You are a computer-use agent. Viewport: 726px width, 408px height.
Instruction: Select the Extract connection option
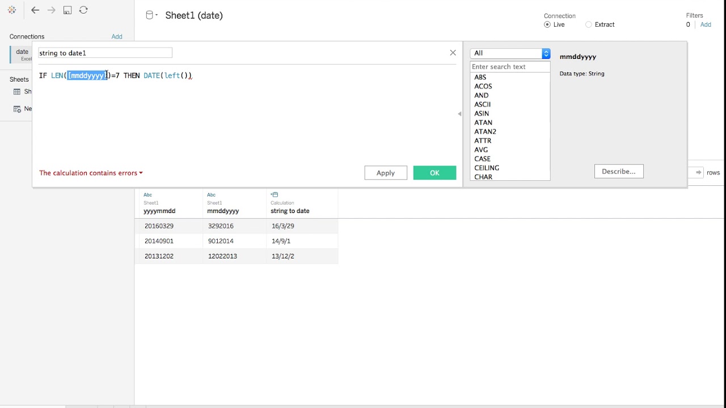[x=589, y=24]
